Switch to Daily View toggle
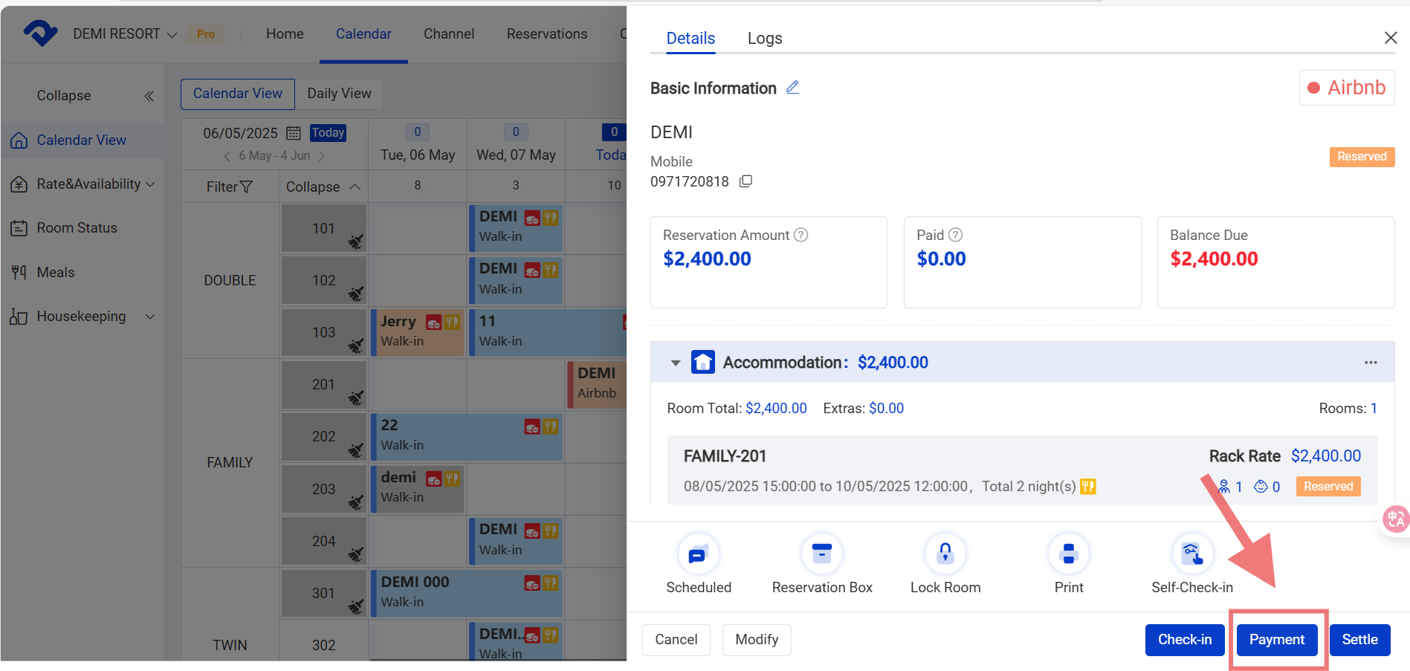Viewport: 1410px width, 671px height. (339, 94)
